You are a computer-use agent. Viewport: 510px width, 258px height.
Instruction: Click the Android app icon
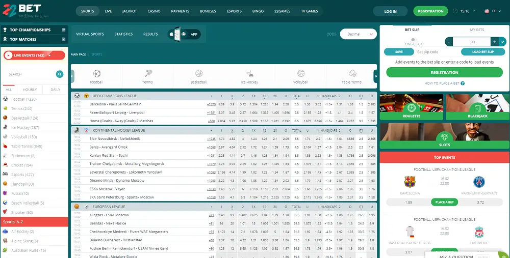[x=184, y=34]
